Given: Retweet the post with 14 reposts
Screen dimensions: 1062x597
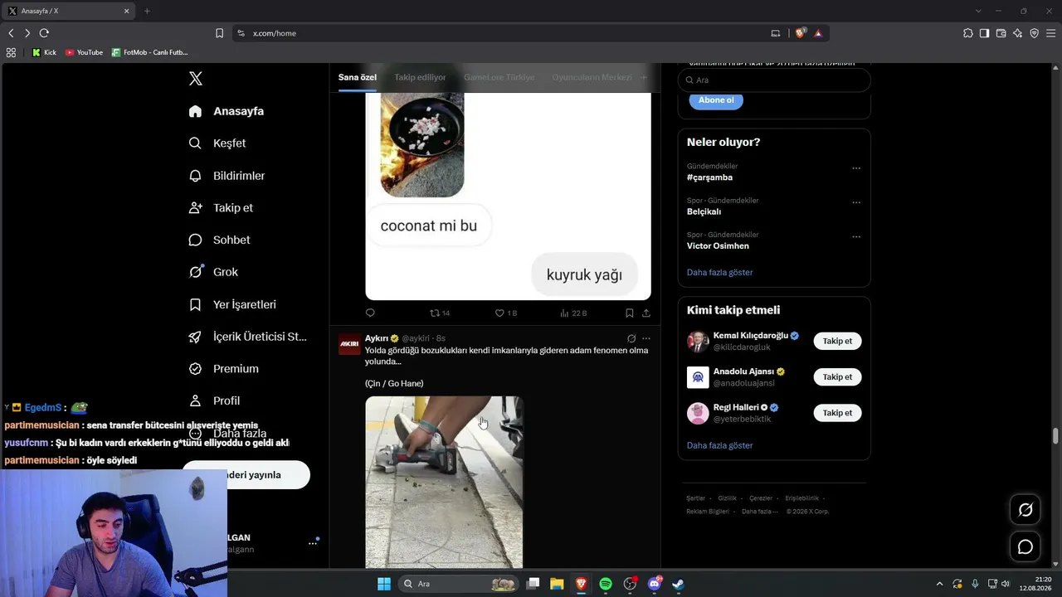Looking at the screenshot, I should pos(440,313).
